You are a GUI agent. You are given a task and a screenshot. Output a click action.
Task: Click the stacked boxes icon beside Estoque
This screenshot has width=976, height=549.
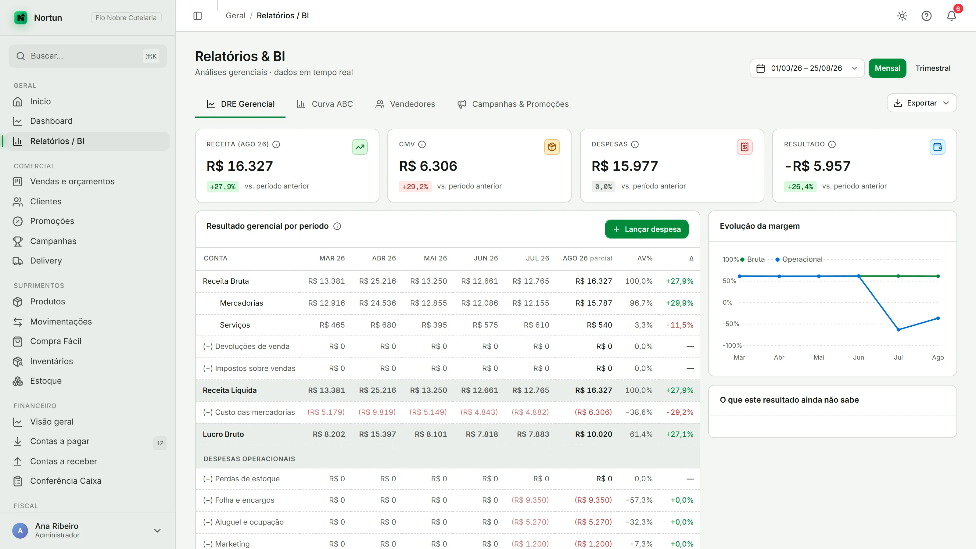tap(17, 381)
